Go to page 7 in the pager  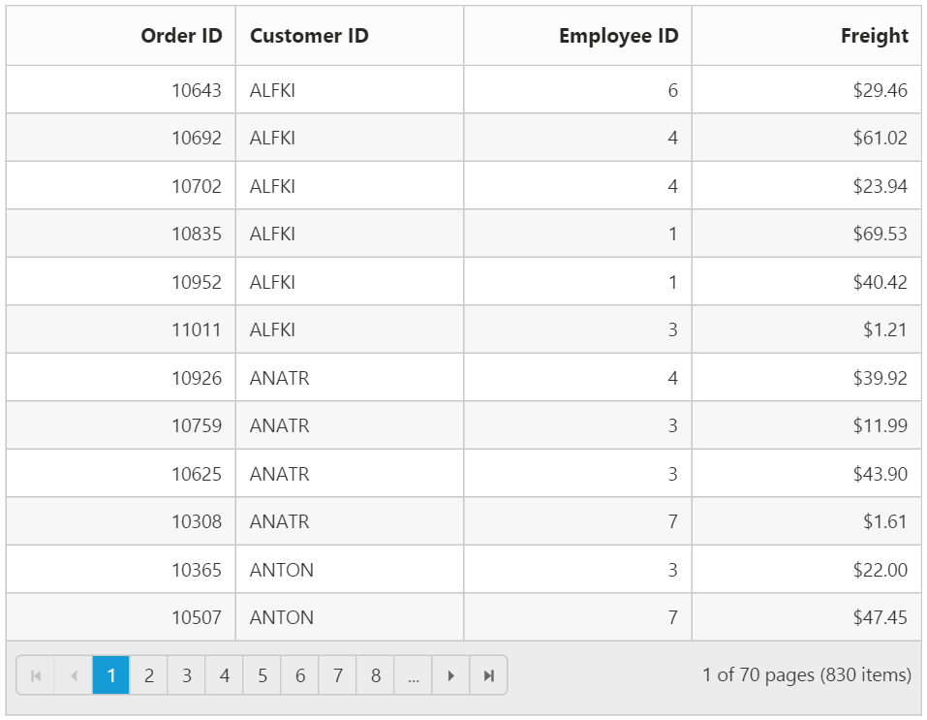337,675
